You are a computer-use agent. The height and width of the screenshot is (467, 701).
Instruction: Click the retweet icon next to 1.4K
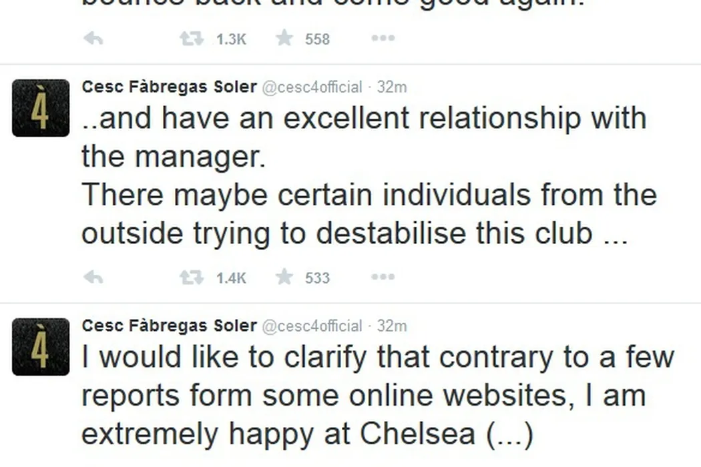pyautogui.click(x=192, y=278)
